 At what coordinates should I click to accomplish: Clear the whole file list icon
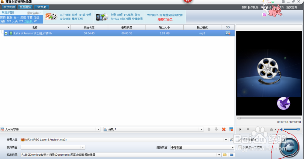point(231,129)
